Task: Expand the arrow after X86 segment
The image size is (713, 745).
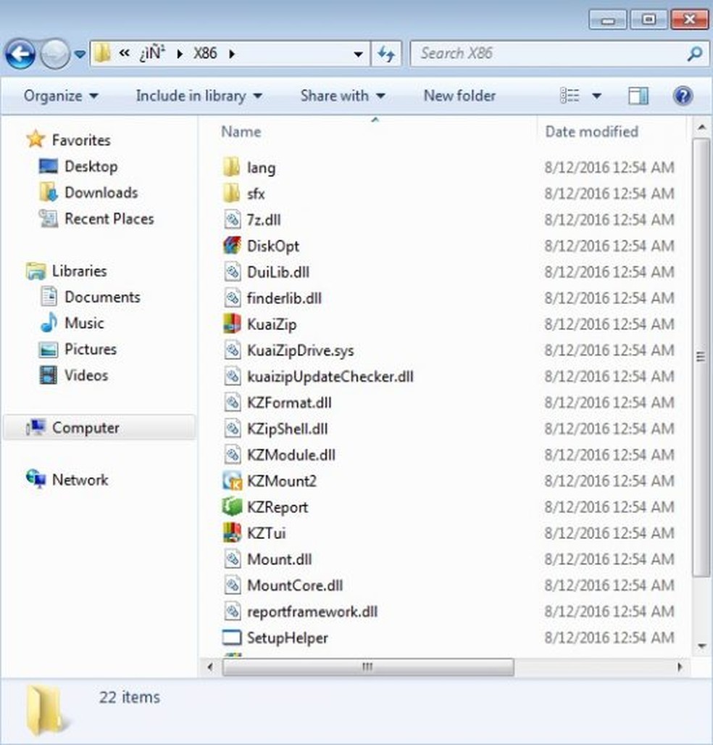Action: (x=232, y=54)
